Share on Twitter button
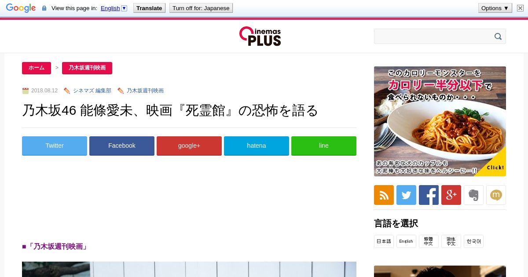The width and height of the screenshot is (528, 277). pyautogui.click(x=55, y=146)
